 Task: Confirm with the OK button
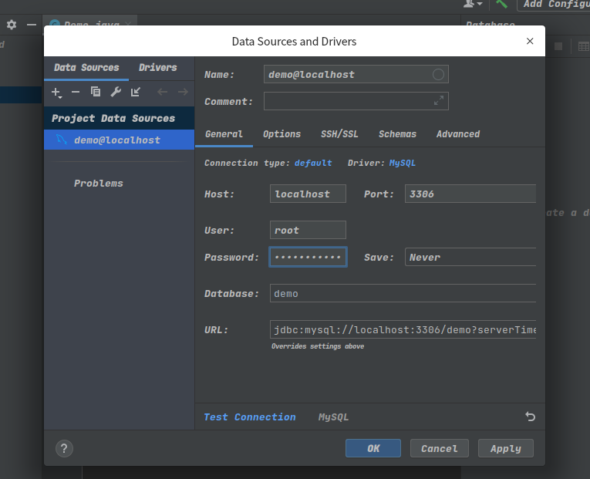pyautogui.click(x=373, y=448)
